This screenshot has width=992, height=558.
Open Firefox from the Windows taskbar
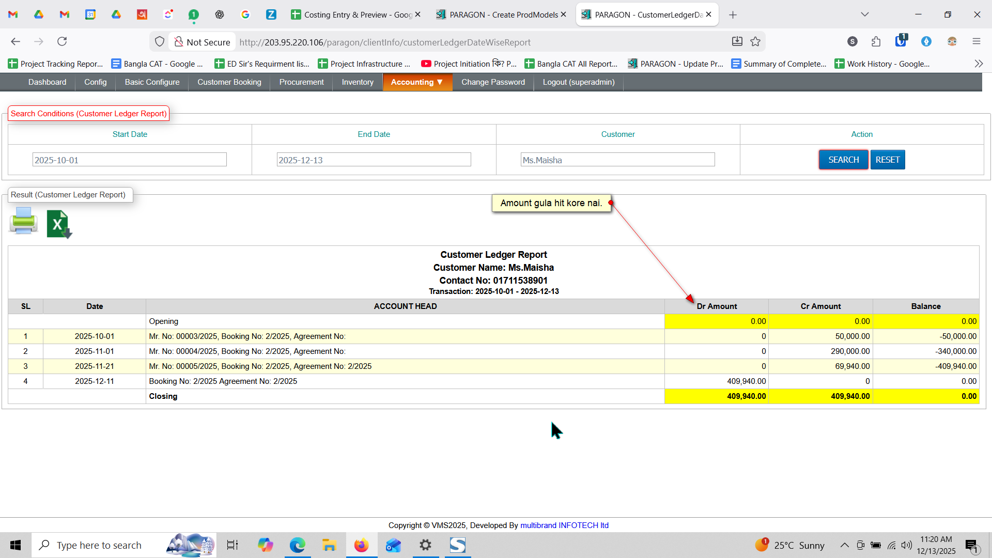click(361, 545)
